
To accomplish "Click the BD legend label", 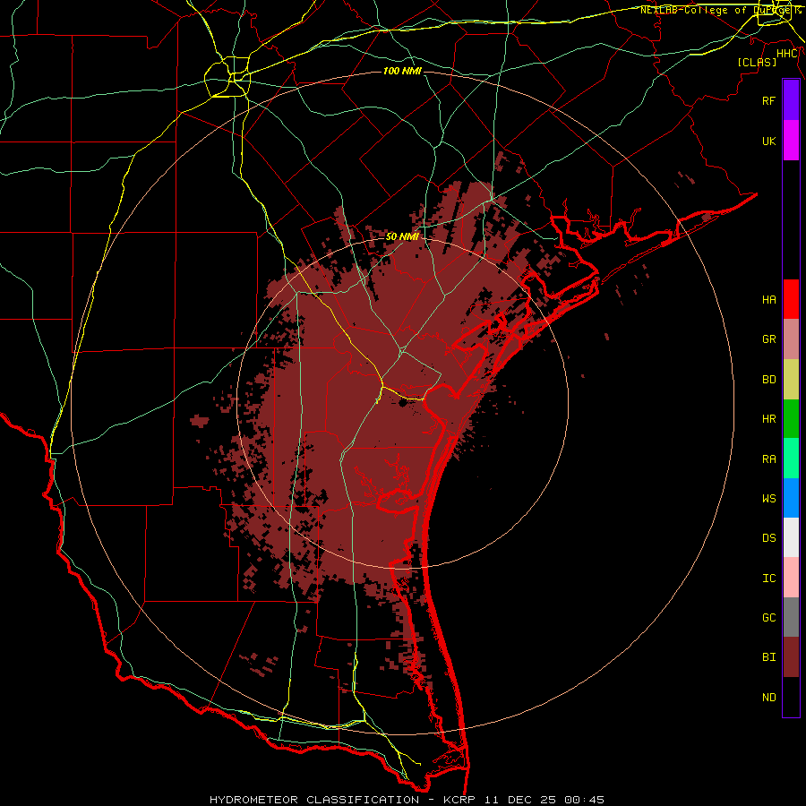I will click(x=768, y=380).
